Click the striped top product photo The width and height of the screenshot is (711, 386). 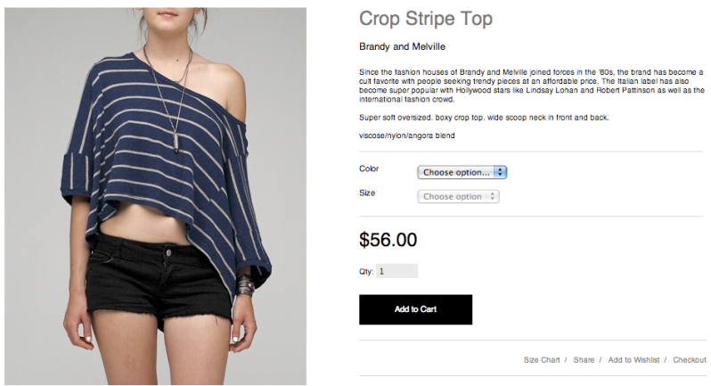click(x=156, y=196)
